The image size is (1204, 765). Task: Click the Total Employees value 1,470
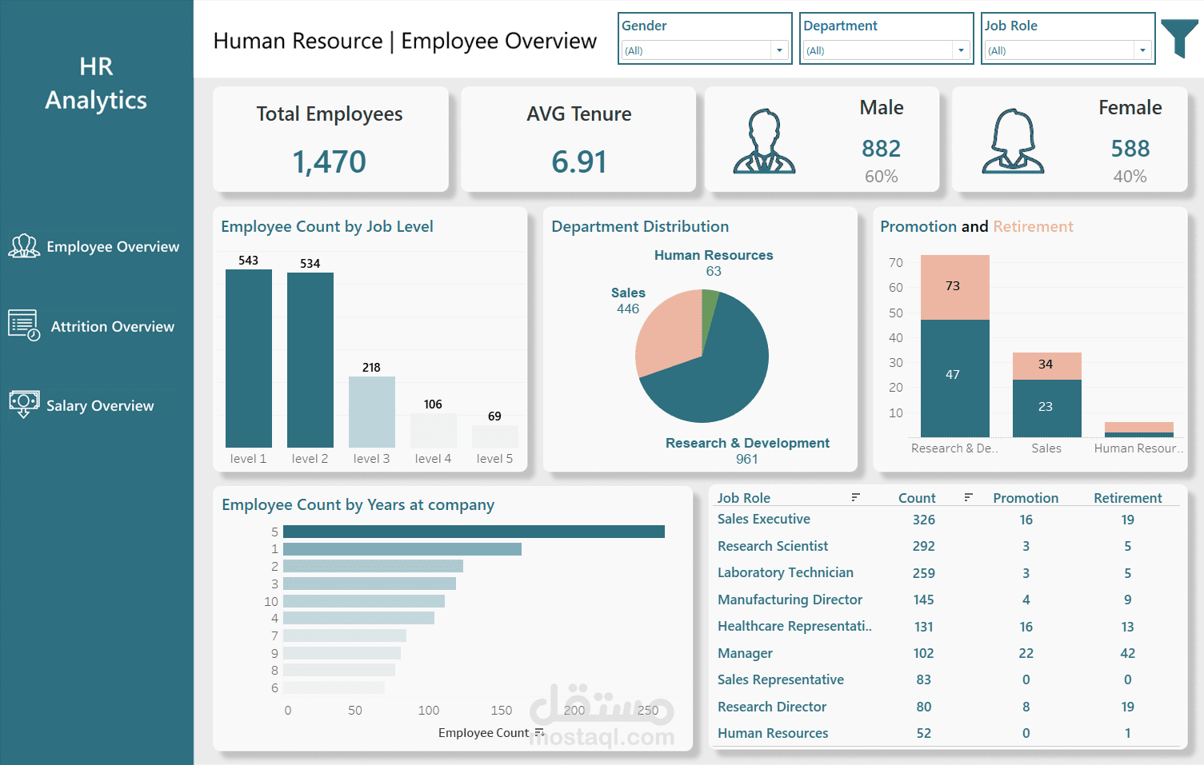pyautogui.click(x=330, y=162)
